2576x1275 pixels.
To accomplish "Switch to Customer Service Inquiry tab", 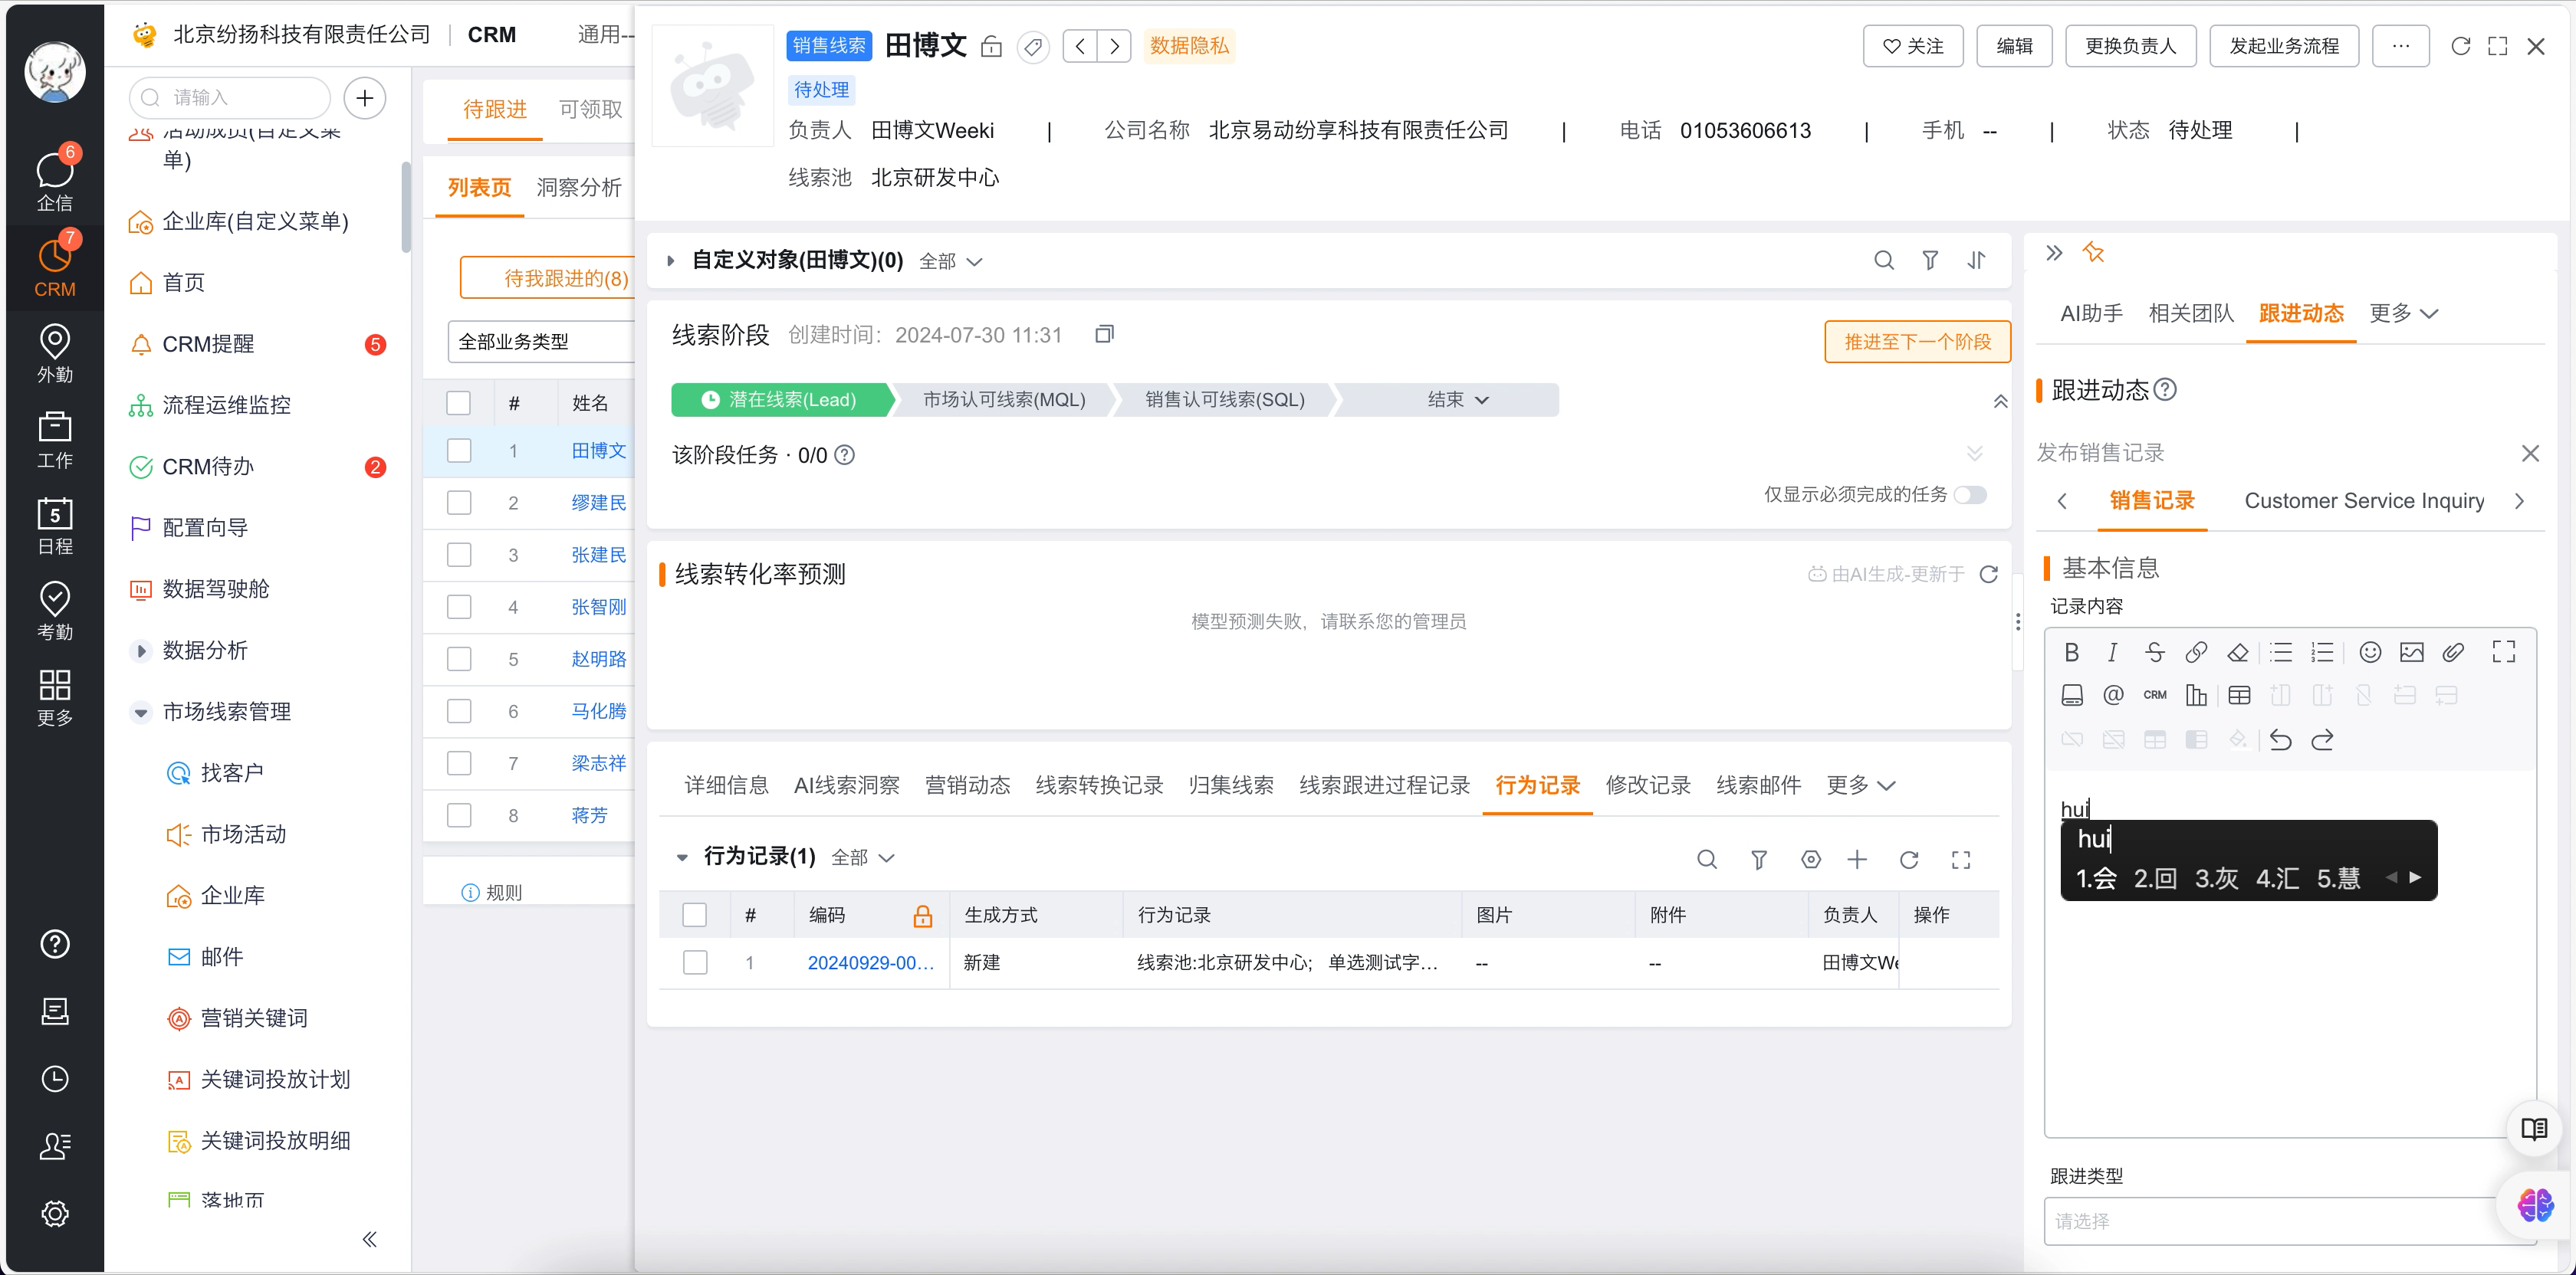I will click(x=2364, y=500).
